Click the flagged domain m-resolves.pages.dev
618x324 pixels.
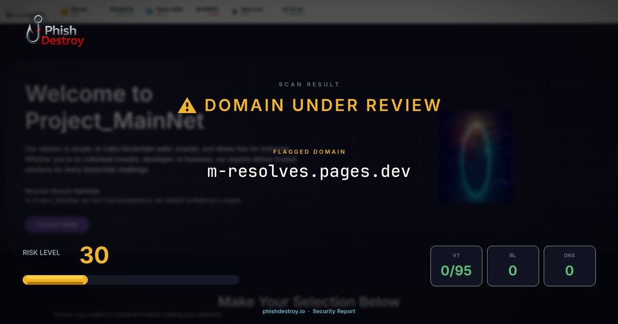[308, 171]
